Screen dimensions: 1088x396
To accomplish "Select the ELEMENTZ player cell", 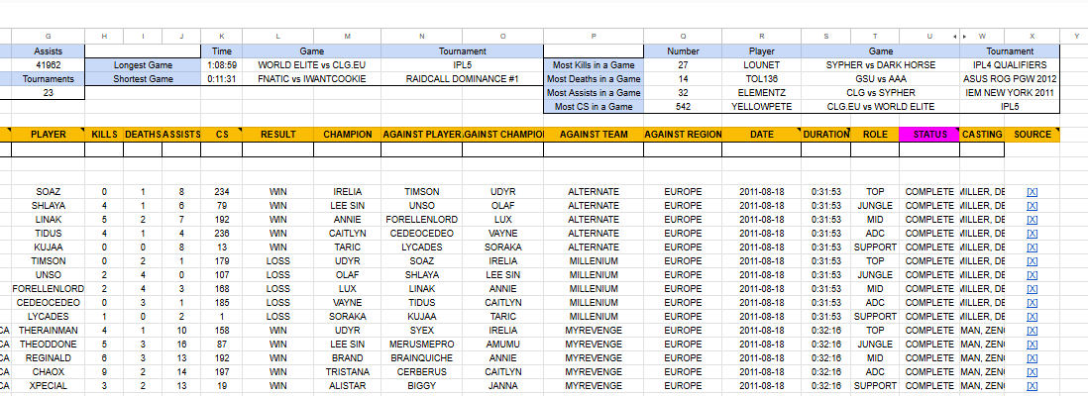I will click(761, 93).
